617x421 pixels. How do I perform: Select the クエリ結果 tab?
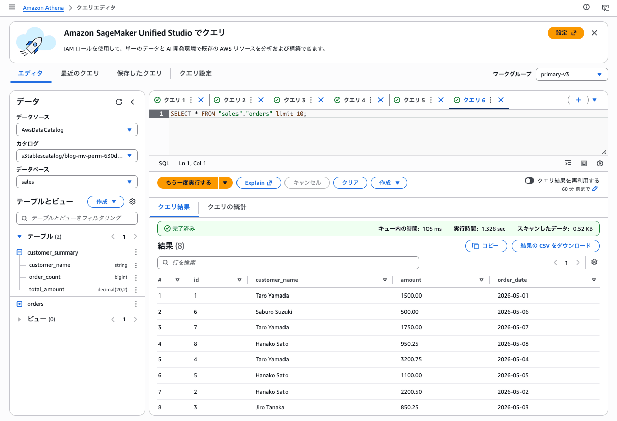click(174, 207)
